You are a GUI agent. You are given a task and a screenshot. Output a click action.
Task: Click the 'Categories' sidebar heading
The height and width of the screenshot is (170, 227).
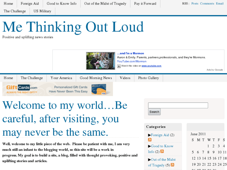(156, 127)
